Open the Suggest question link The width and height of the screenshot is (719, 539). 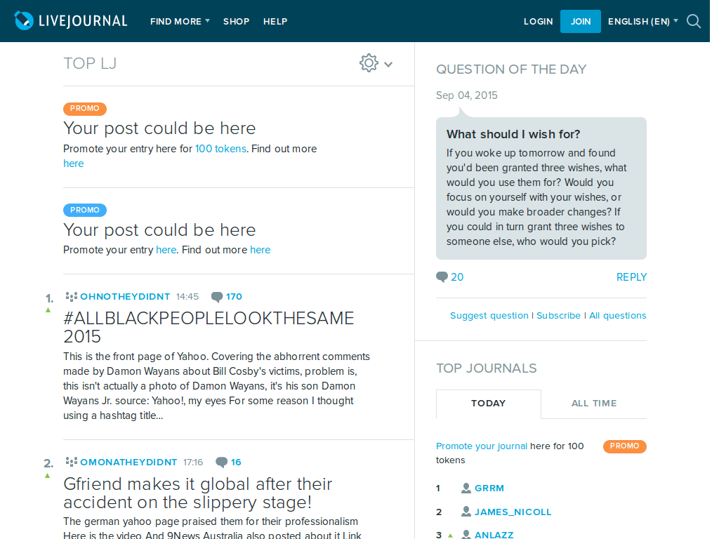pos(489,315)
